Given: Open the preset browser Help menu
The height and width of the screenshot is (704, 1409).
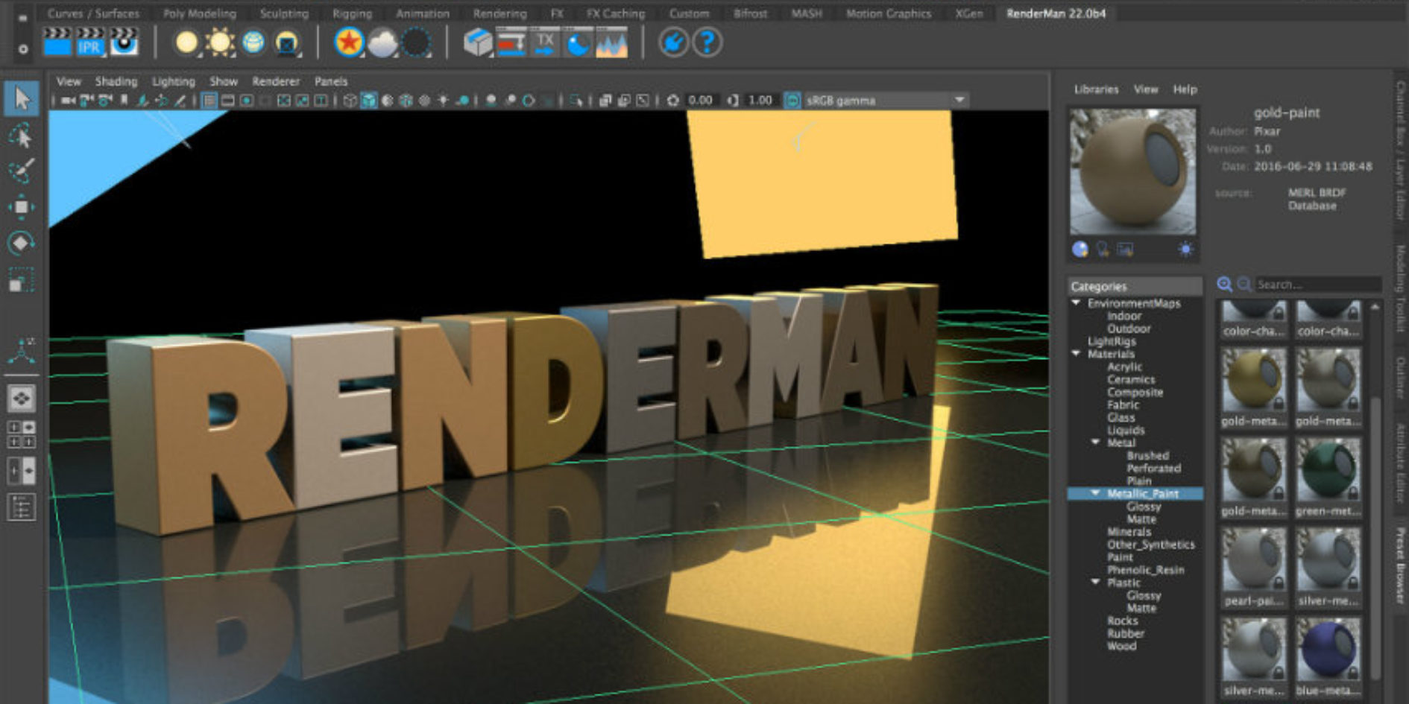Looking at the screenshot, I should 1185,89.
